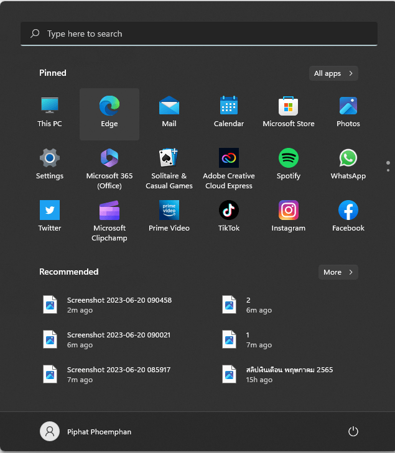Launch the Mail app
This screenshot has height=453, width=395.
(169, 106)
